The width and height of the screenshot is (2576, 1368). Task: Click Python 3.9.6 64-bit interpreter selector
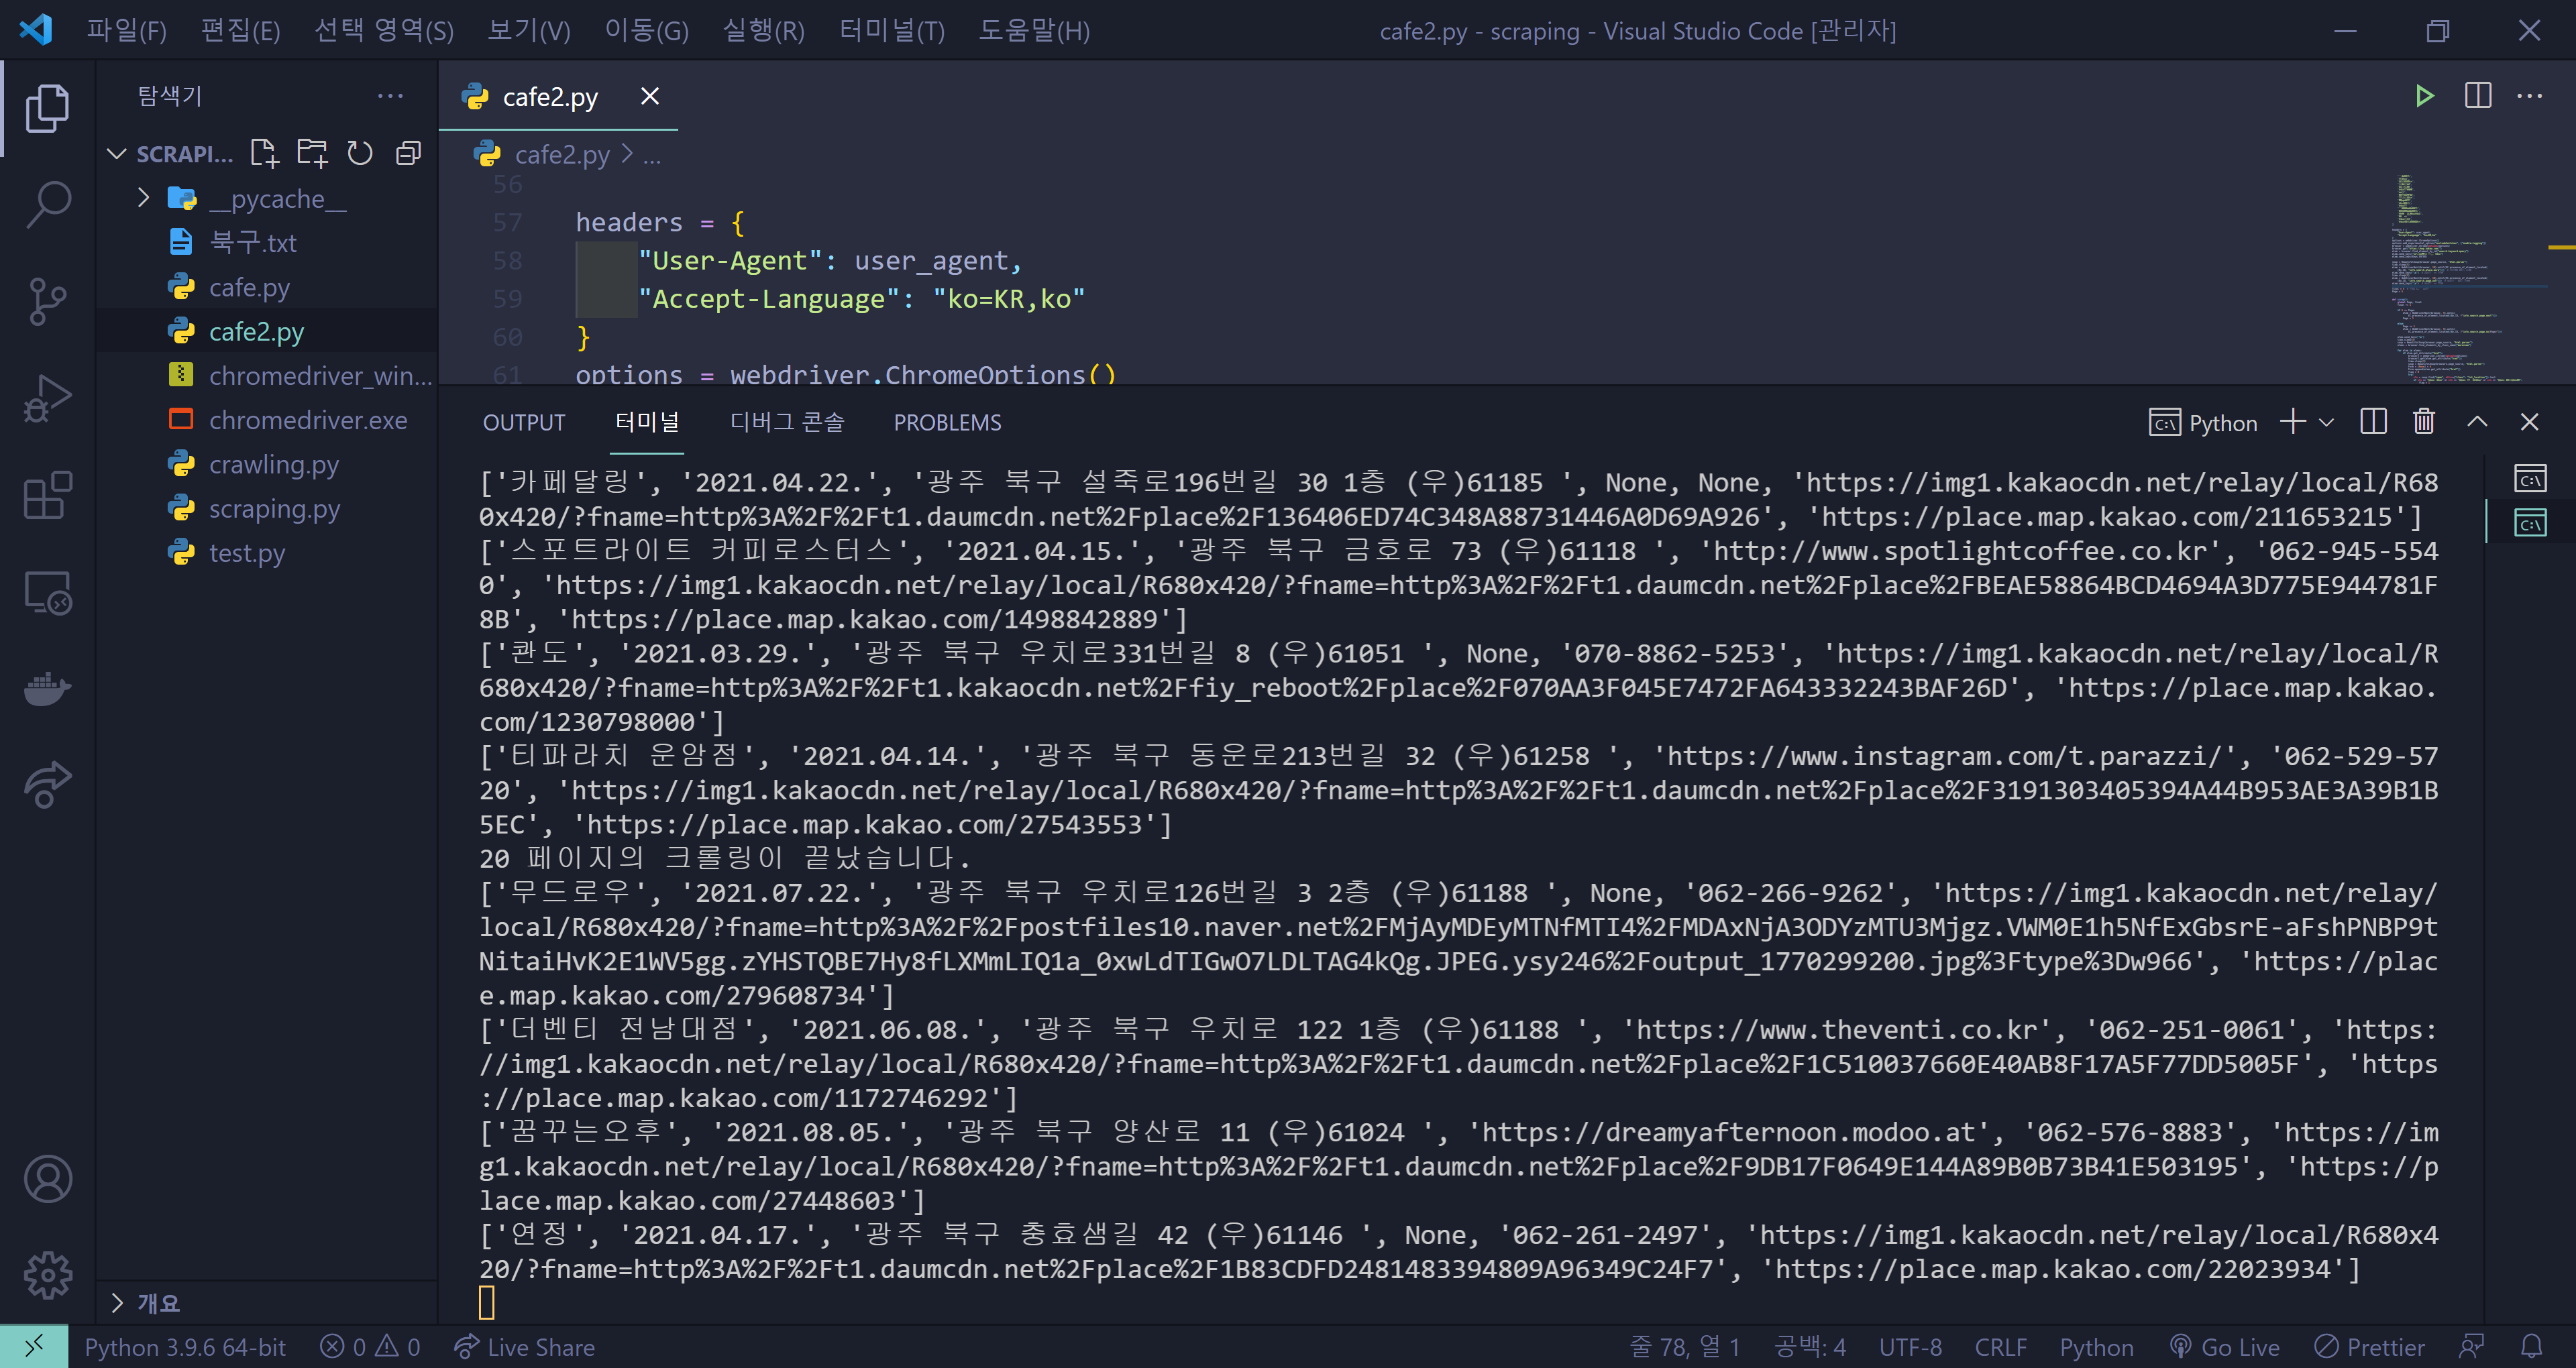coord(185,1347)
